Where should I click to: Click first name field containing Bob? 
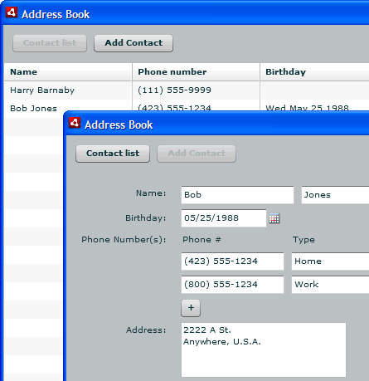tap(237, 195)
